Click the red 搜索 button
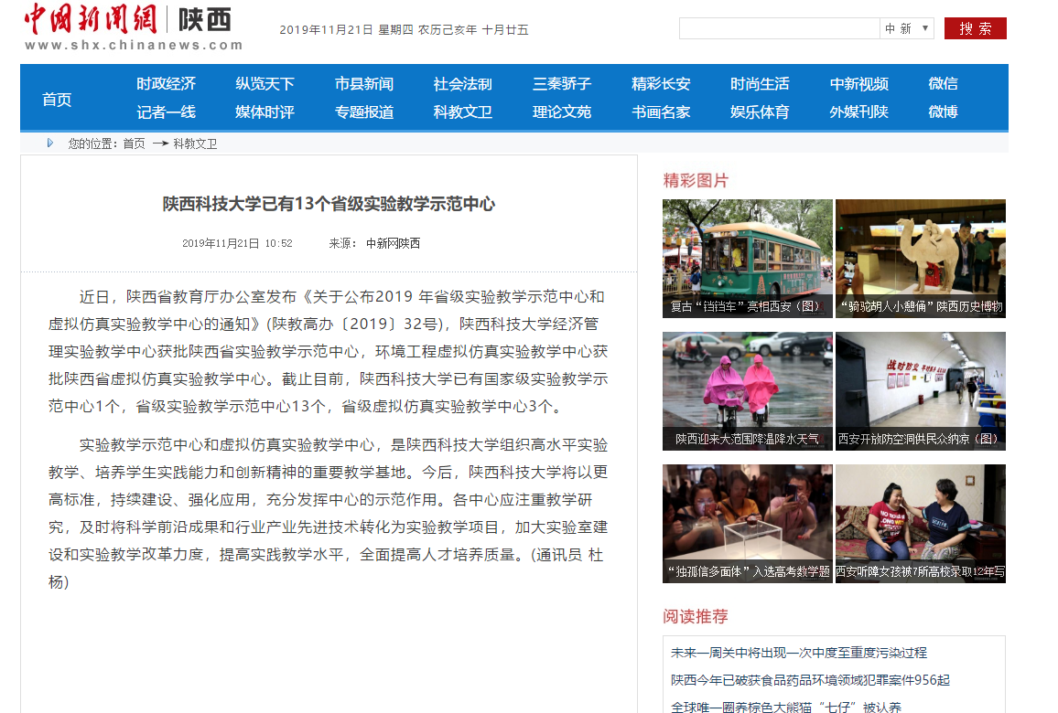 click(975, 28)
